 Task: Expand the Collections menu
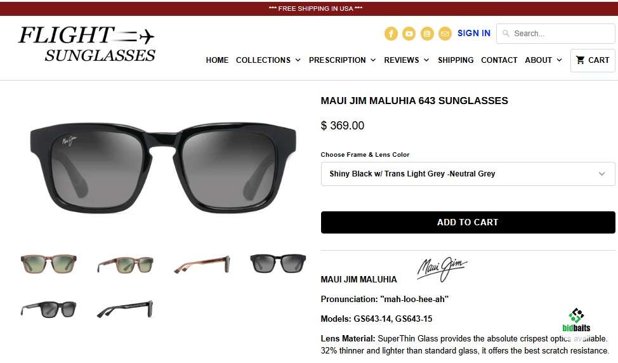(268, 60)
